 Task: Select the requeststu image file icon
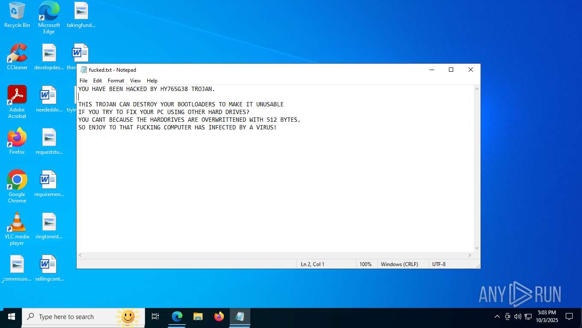pos(49,141)
